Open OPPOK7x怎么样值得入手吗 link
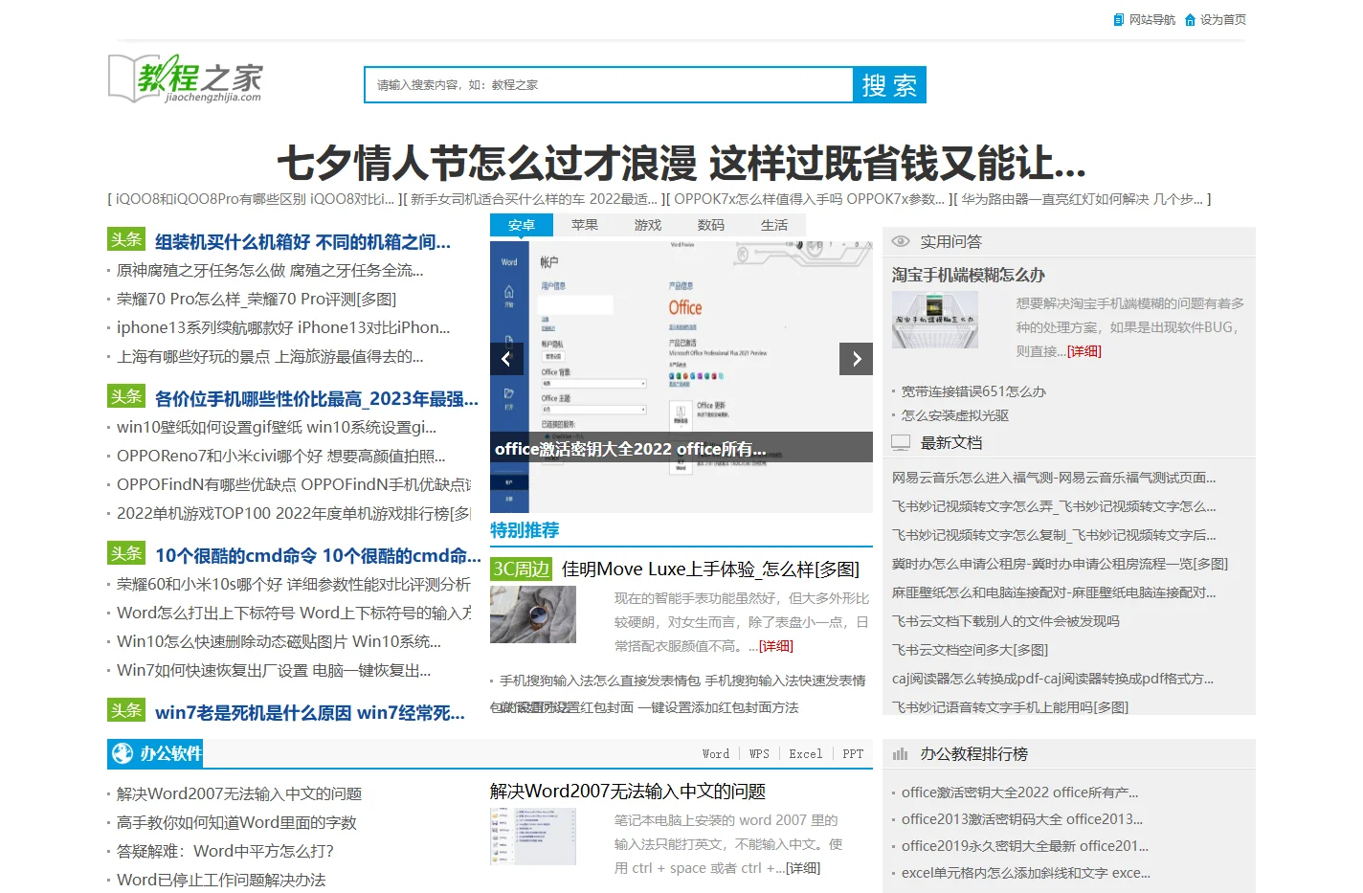Viewport: 1363px width, 893px height. pyautogui.click(x=809, y=199)
